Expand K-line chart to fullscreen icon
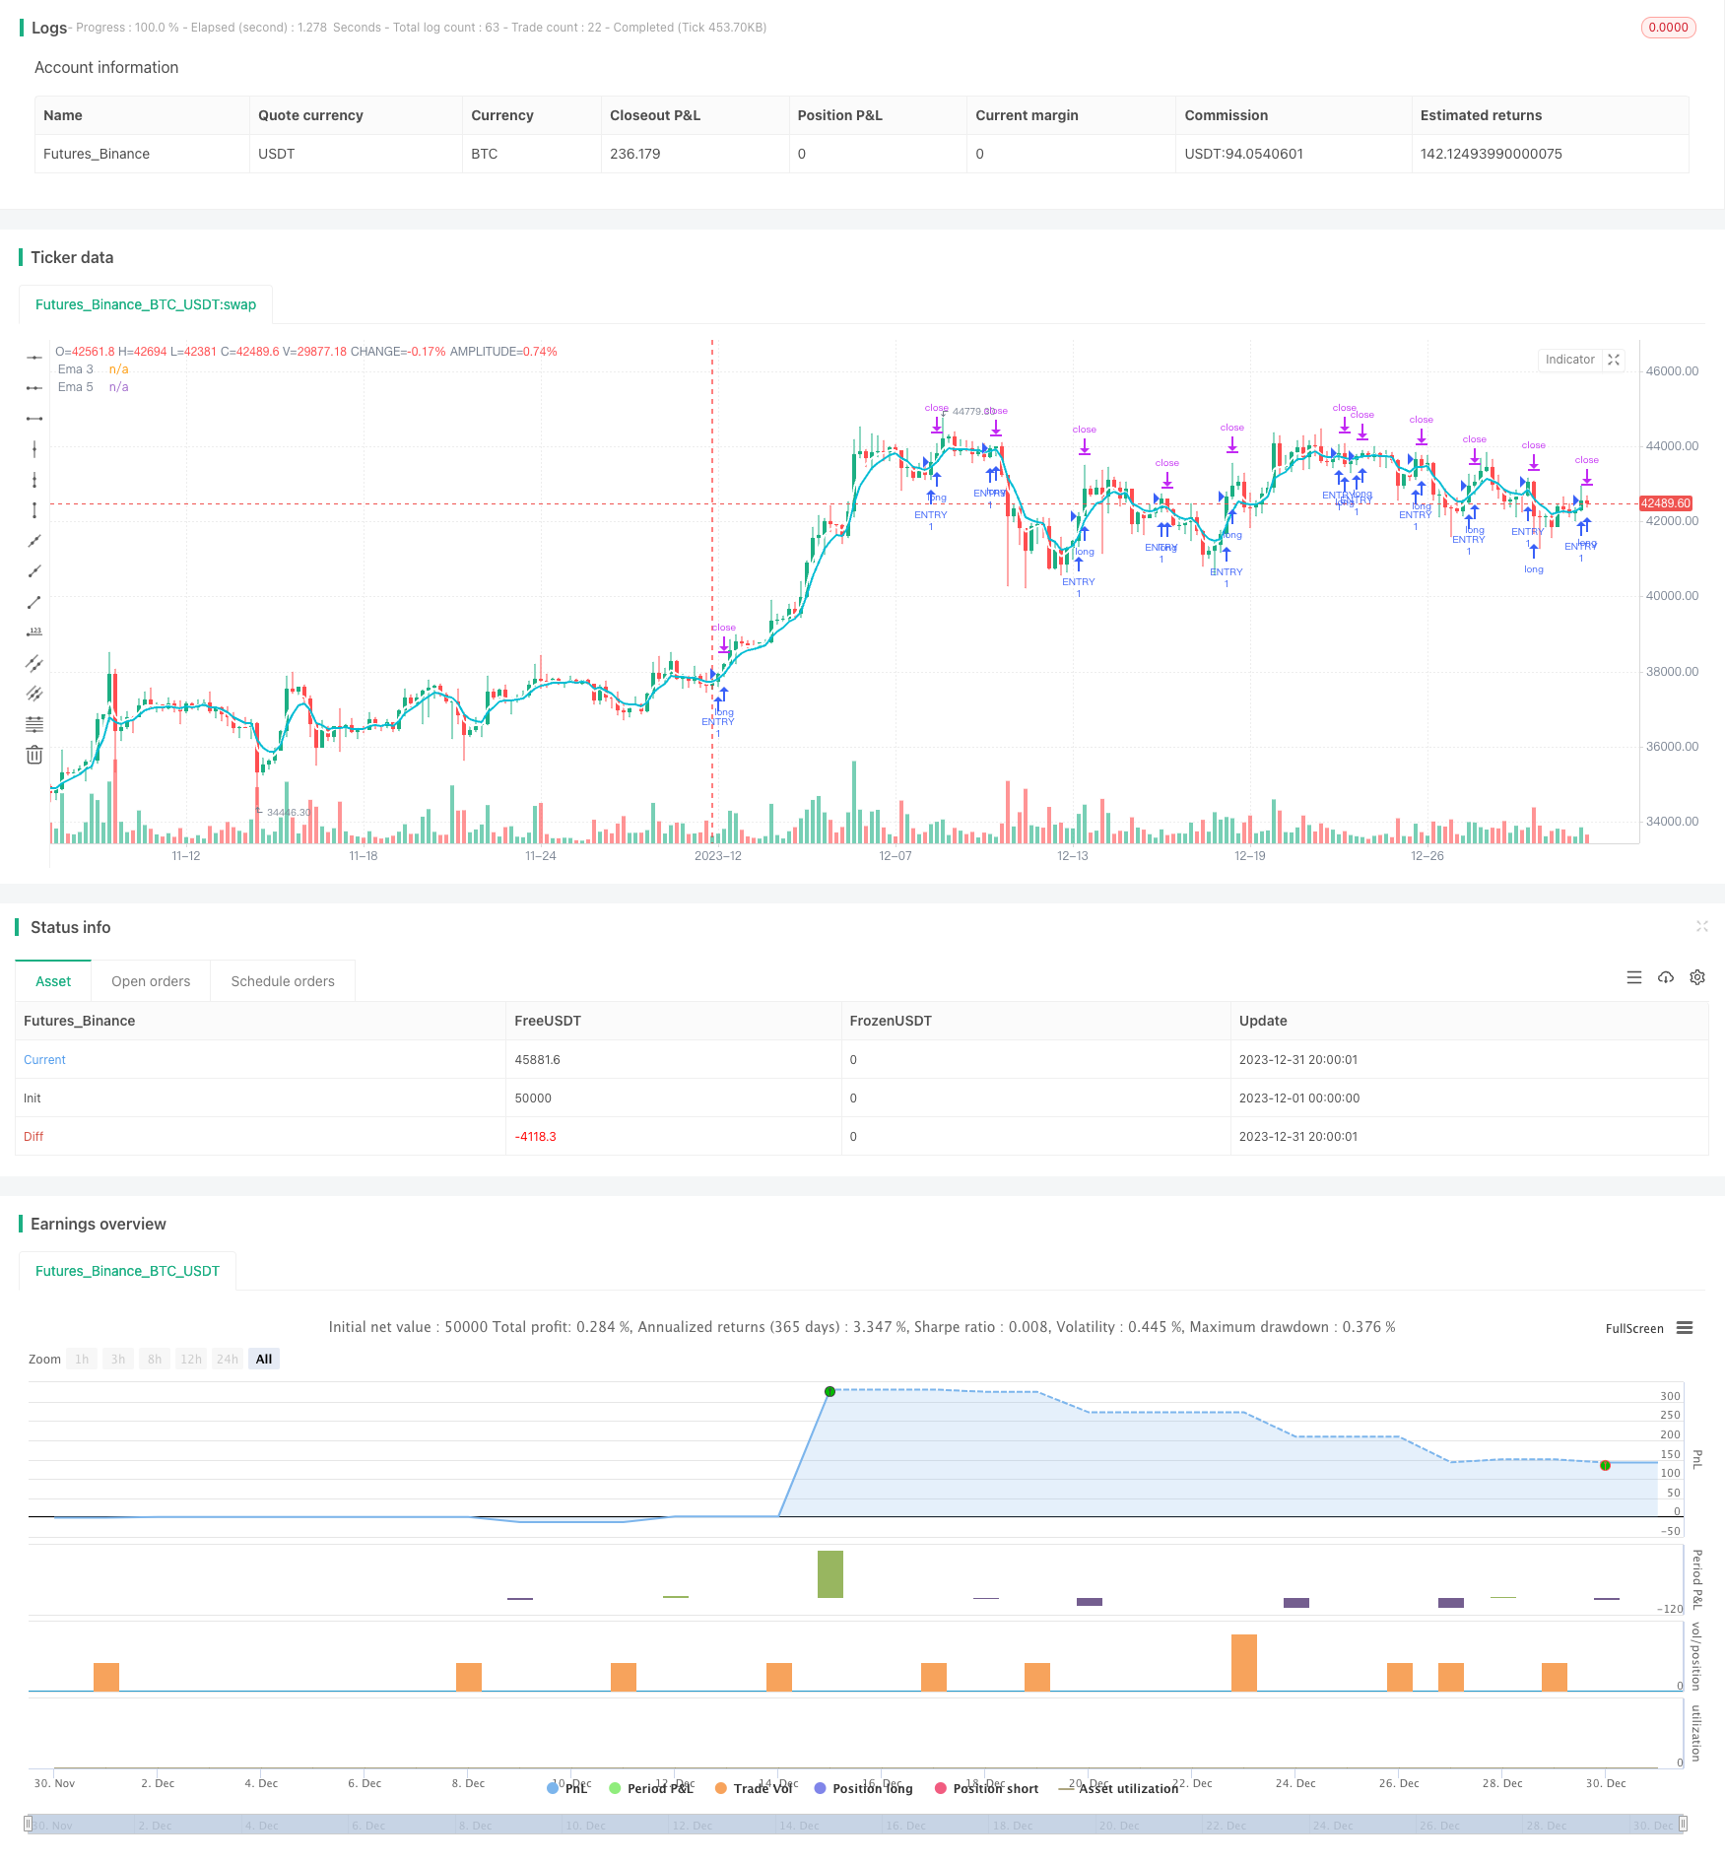 pyautogui.click(x=1614, y=360)
